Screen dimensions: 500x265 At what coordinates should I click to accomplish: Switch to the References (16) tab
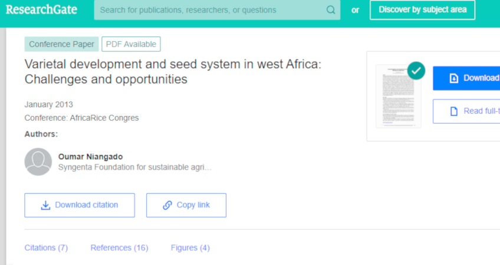coord(119,248)
